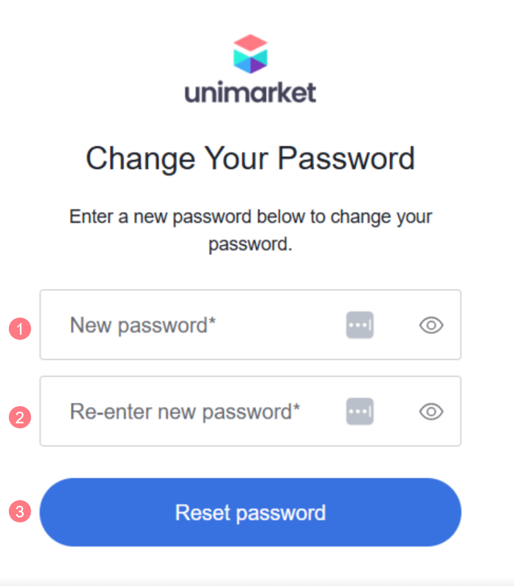This screenshot has height=586, width=514.
Task: Click the asterisk after Re-enter new password placeholder
Action: coord(296,408)
